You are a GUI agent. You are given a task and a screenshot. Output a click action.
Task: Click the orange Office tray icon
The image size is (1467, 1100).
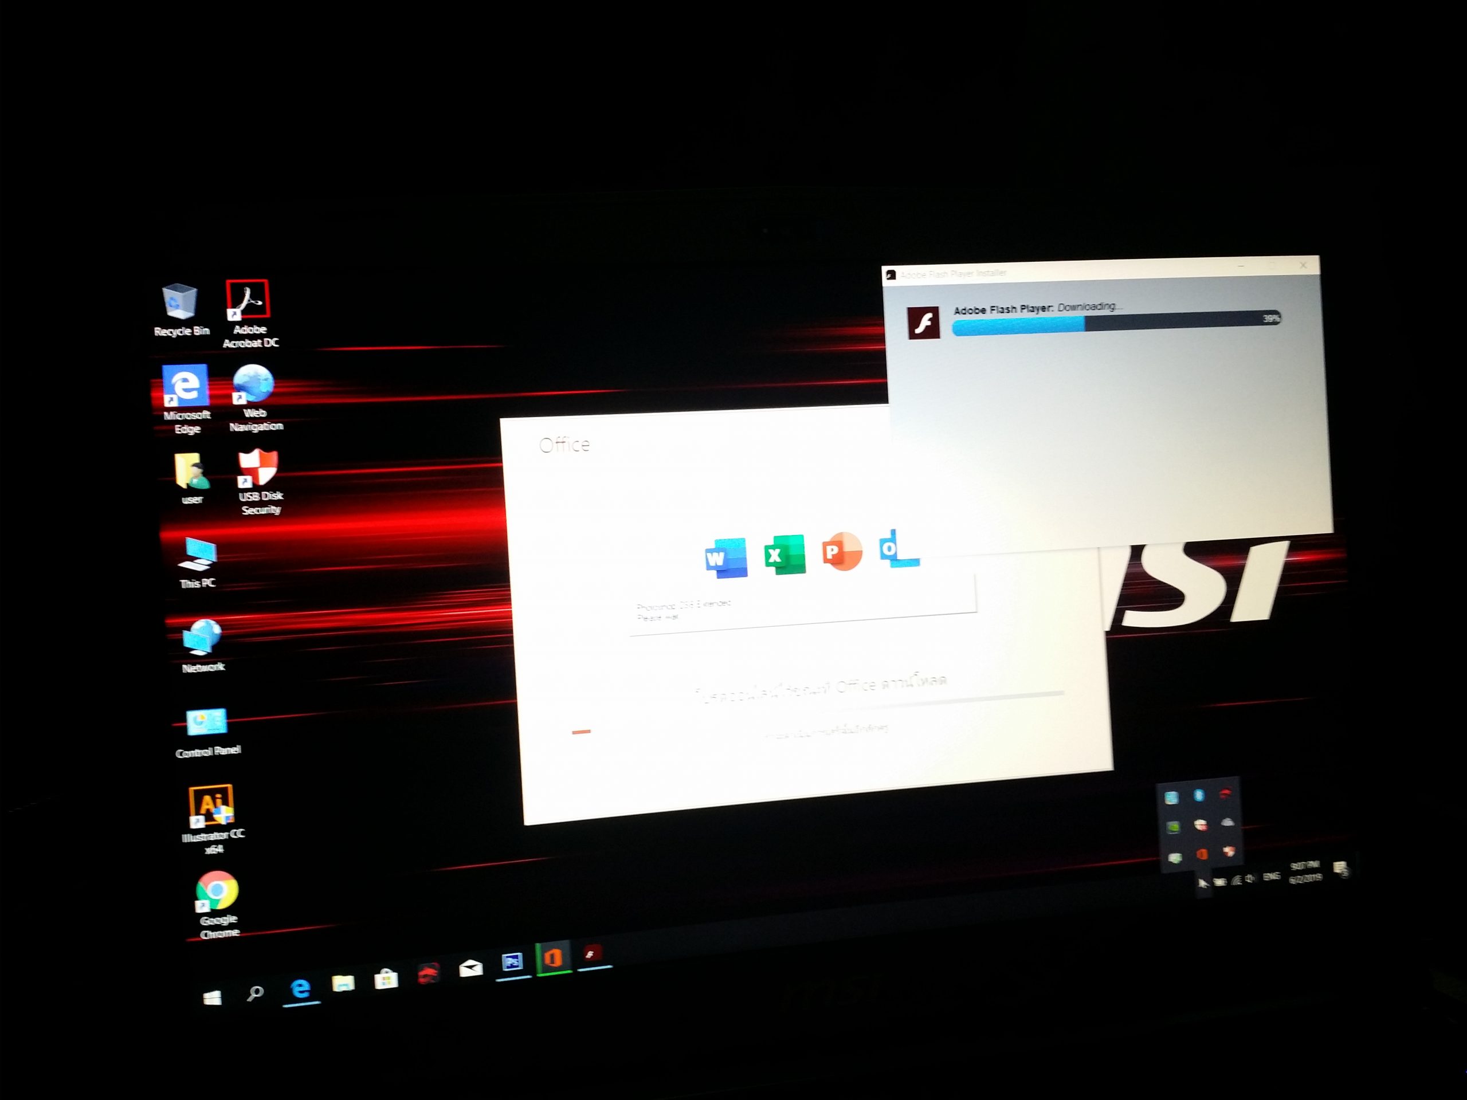pyautogui.click(x=1202, y=854)
